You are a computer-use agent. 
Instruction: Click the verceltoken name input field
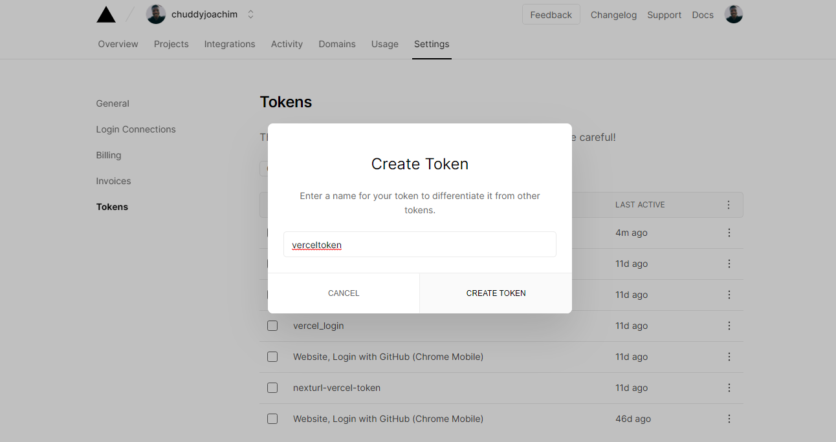click(x=420, y=244)
